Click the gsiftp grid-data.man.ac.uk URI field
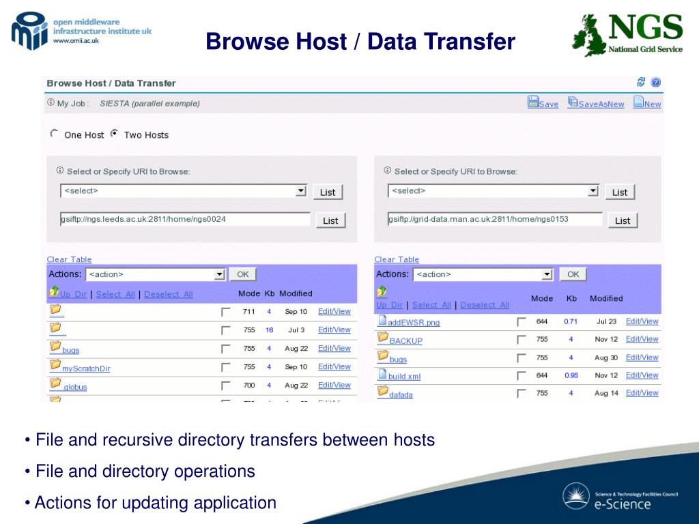 point(495,219)
